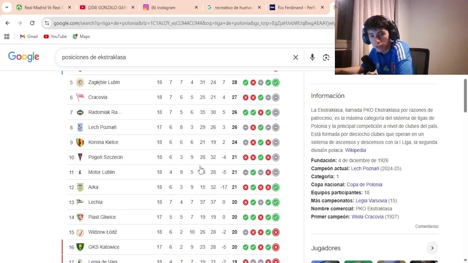Click the Radomiak club crest

(x=80, y=112)
